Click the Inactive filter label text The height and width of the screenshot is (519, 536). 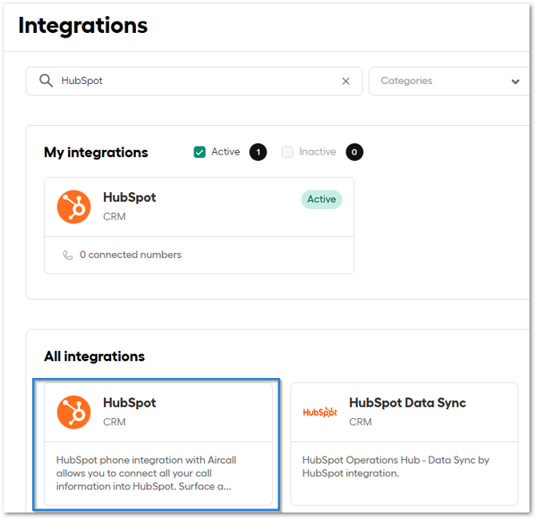point(318,151)
